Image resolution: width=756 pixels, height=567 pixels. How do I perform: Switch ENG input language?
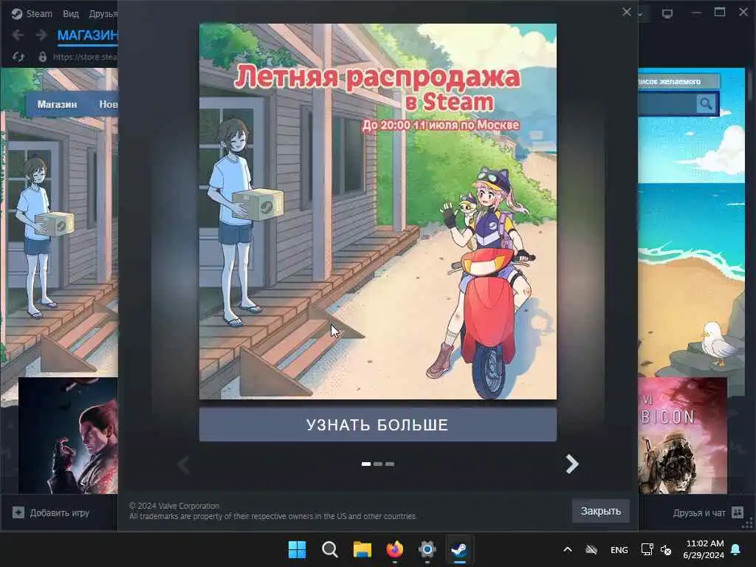[619, 550]
